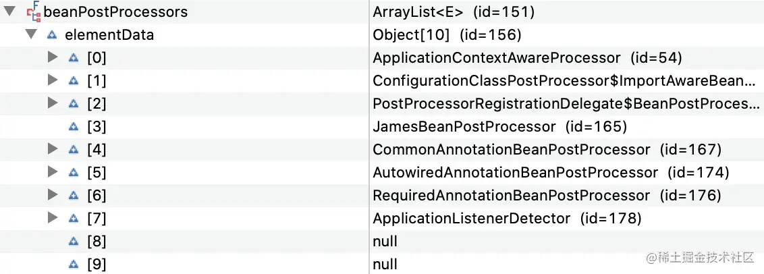The height and width of the screenshot is (274, 764).
Task: Select the elementData variable name
Action: coord(109,35)
